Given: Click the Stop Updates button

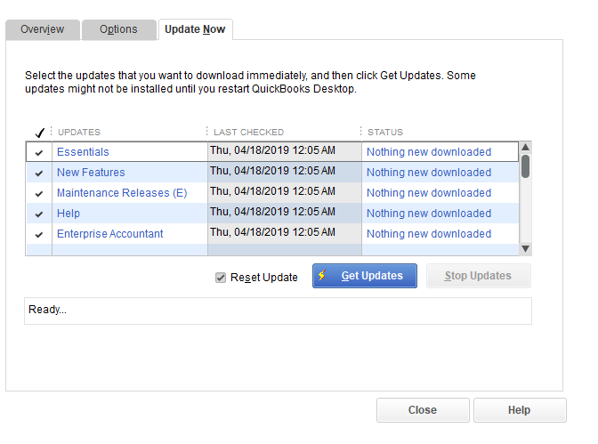Looking at the screenshot, I should (x=478, y=276).
